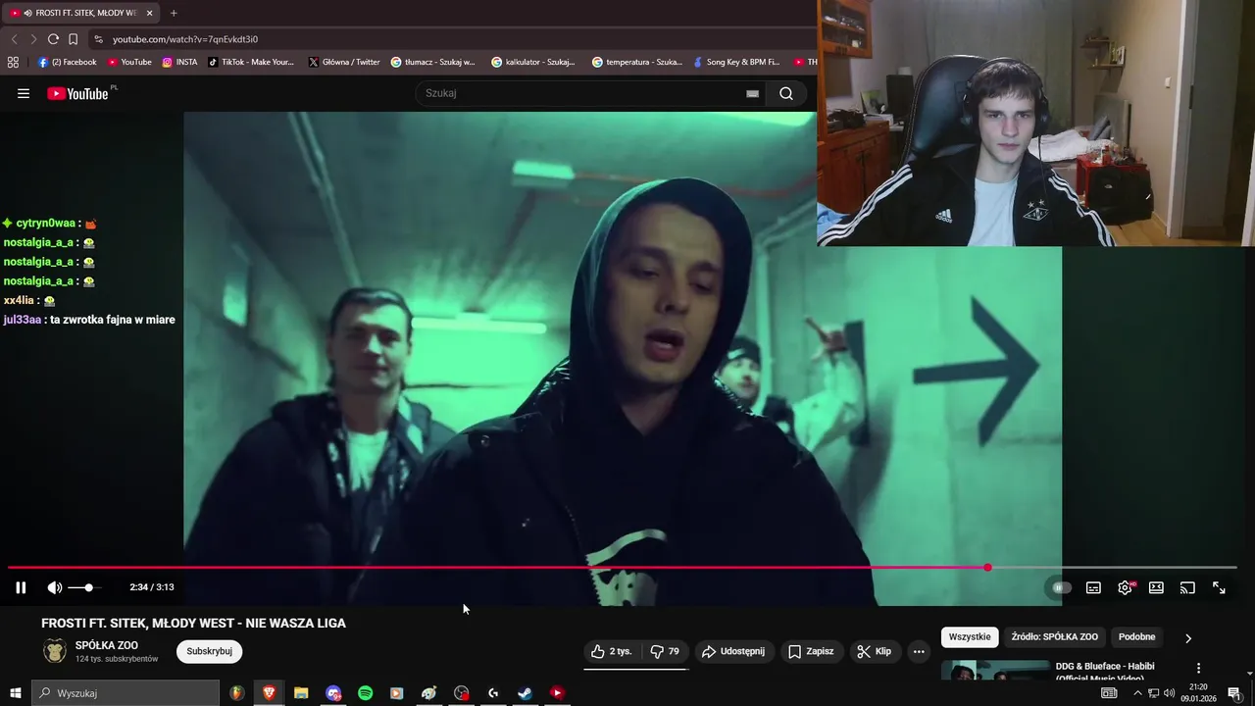Open the temperatura - Szuka... bookmark
Viewport: 1255px width, 706px height.
(636, 62)
